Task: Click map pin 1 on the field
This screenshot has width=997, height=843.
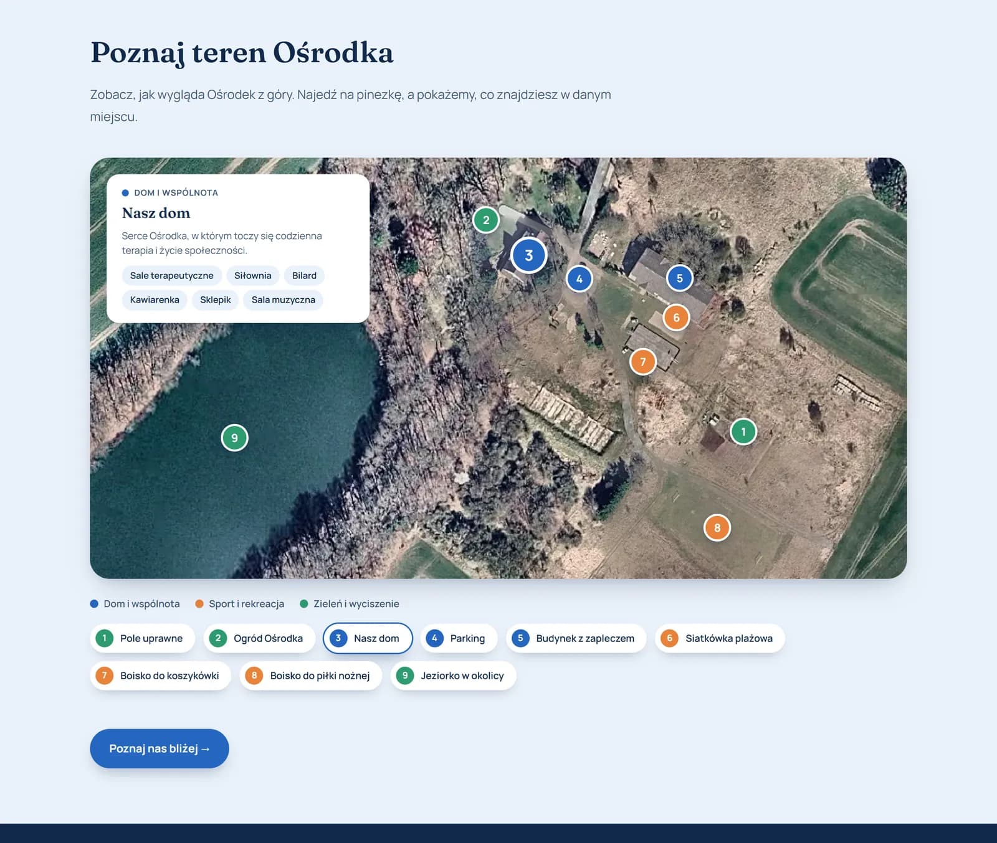Action: tap(743, 431)
